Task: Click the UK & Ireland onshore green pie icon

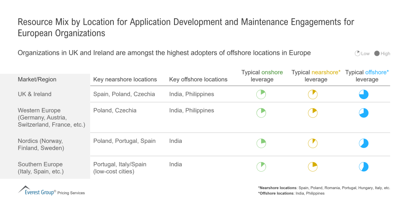Action: click(261, 94)
